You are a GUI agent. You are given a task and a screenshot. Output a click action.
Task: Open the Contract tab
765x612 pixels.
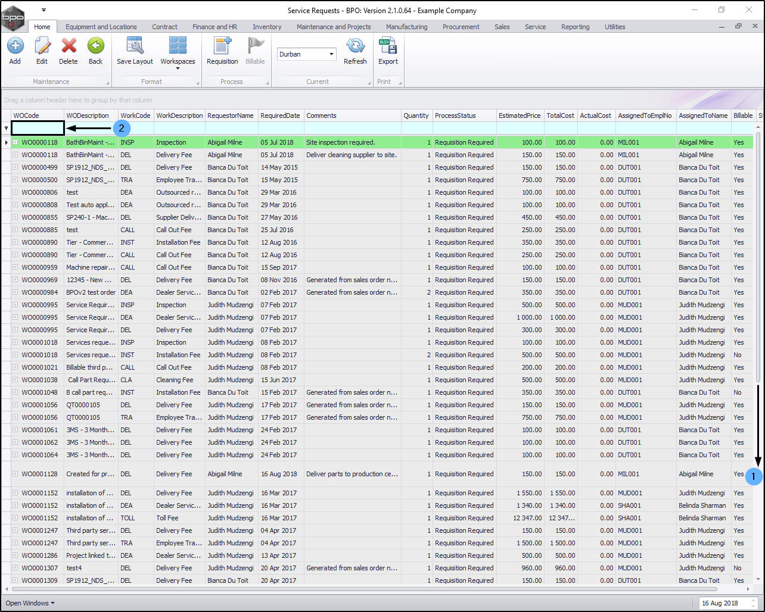pyautogui.click(x=165, y=27)
